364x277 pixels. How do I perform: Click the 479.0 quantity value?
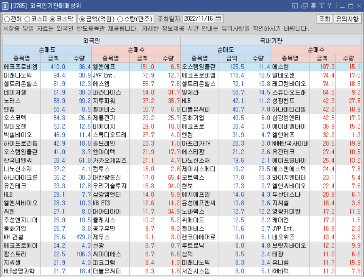pos(83,237)
